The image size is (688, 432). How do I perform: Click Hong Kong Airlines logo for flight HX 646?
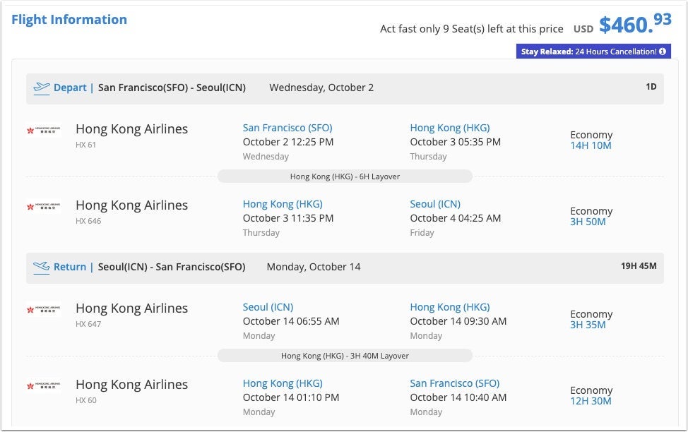[x=44, y=206]
